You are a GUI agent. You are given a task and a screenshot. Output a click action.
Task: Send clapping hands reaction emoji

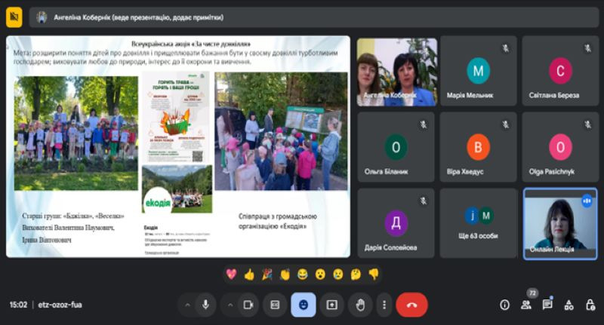[285, 274]
